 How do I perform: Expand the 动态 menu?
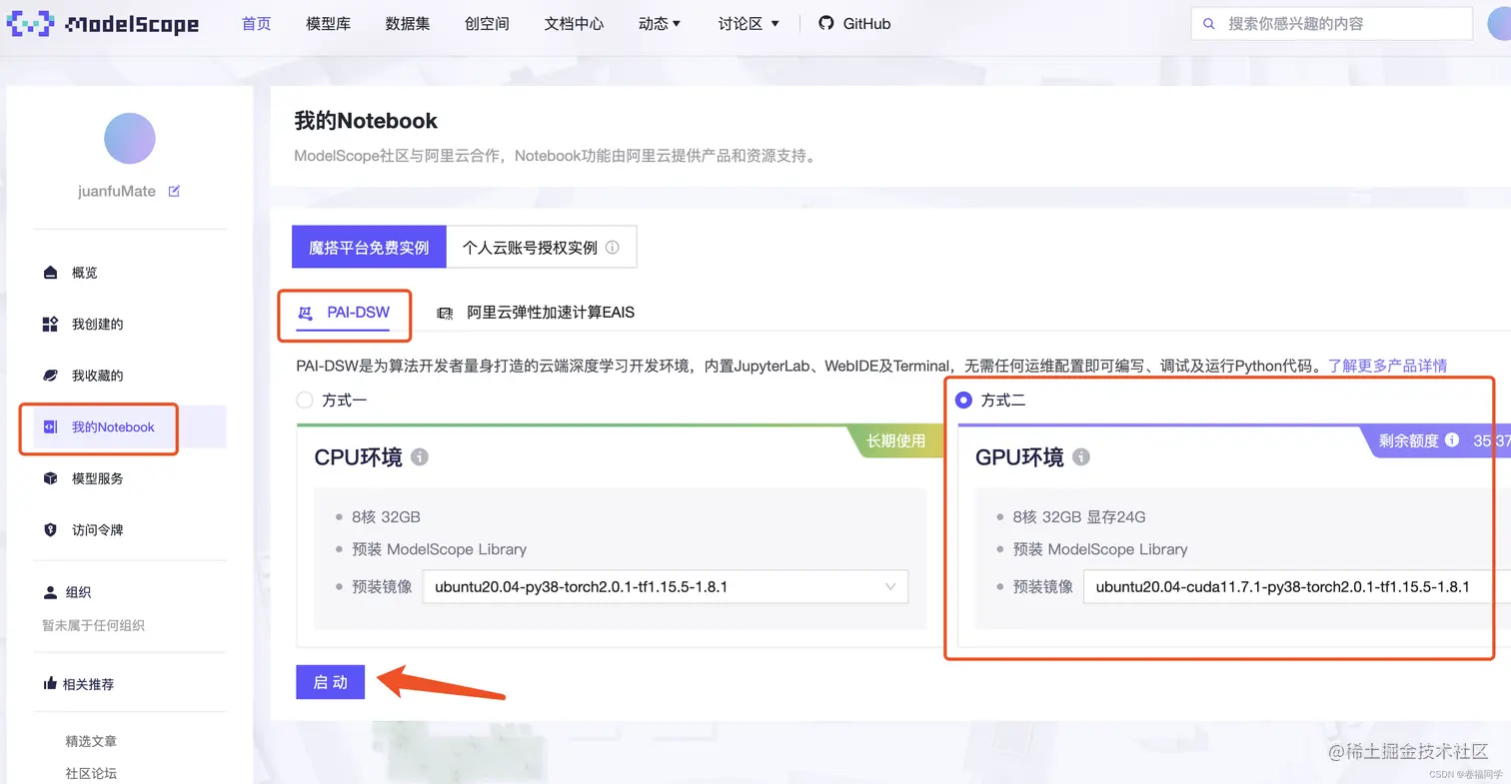coord(659,23)
